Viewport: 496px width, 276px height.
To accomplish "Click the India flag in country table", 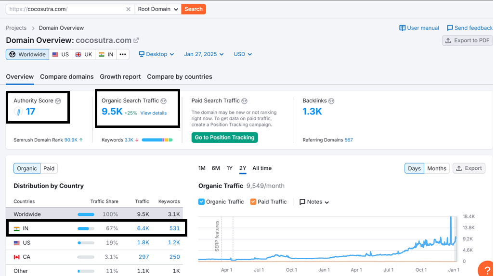I will [17, 228].
